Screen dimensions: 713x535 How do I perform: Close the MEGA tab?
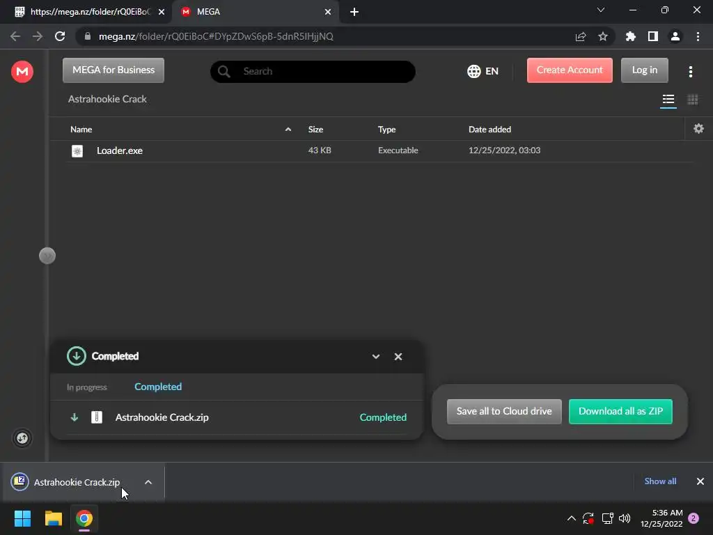[x=328, y=13]
